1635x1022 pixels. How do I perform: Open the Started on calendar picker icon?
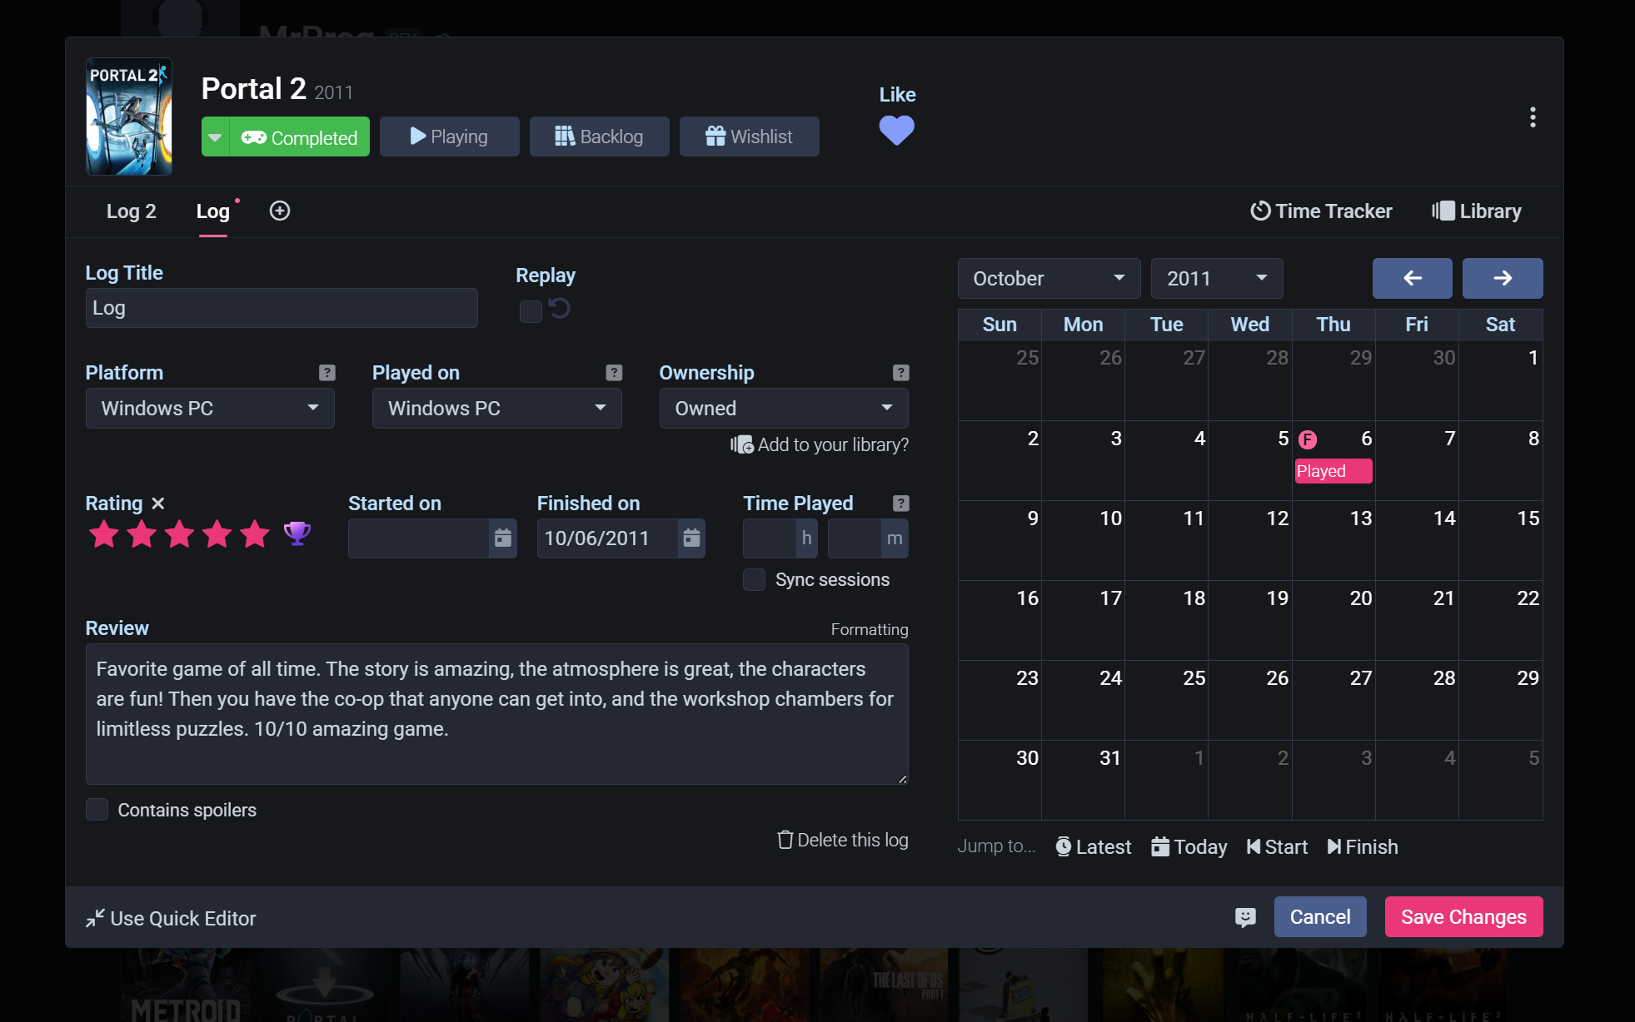point(502,538)
